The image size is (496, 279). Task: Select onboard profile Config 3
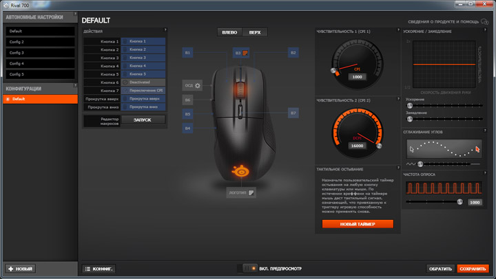click(x=40, y=53)
